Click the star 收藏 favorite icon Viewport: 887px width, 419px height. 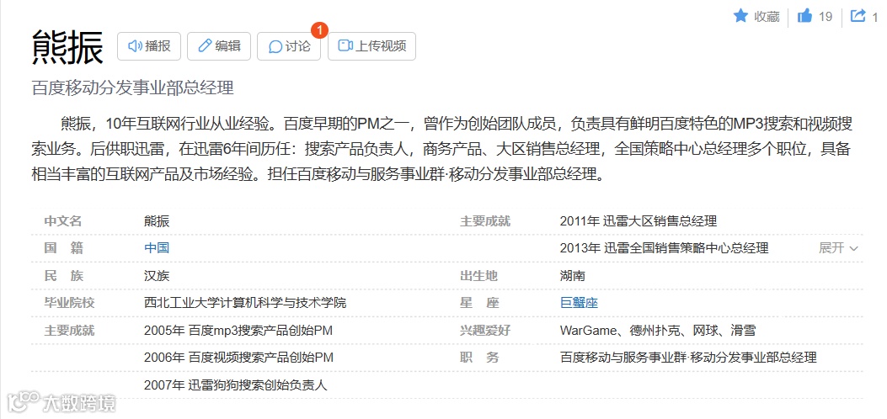tap(740, 16)
